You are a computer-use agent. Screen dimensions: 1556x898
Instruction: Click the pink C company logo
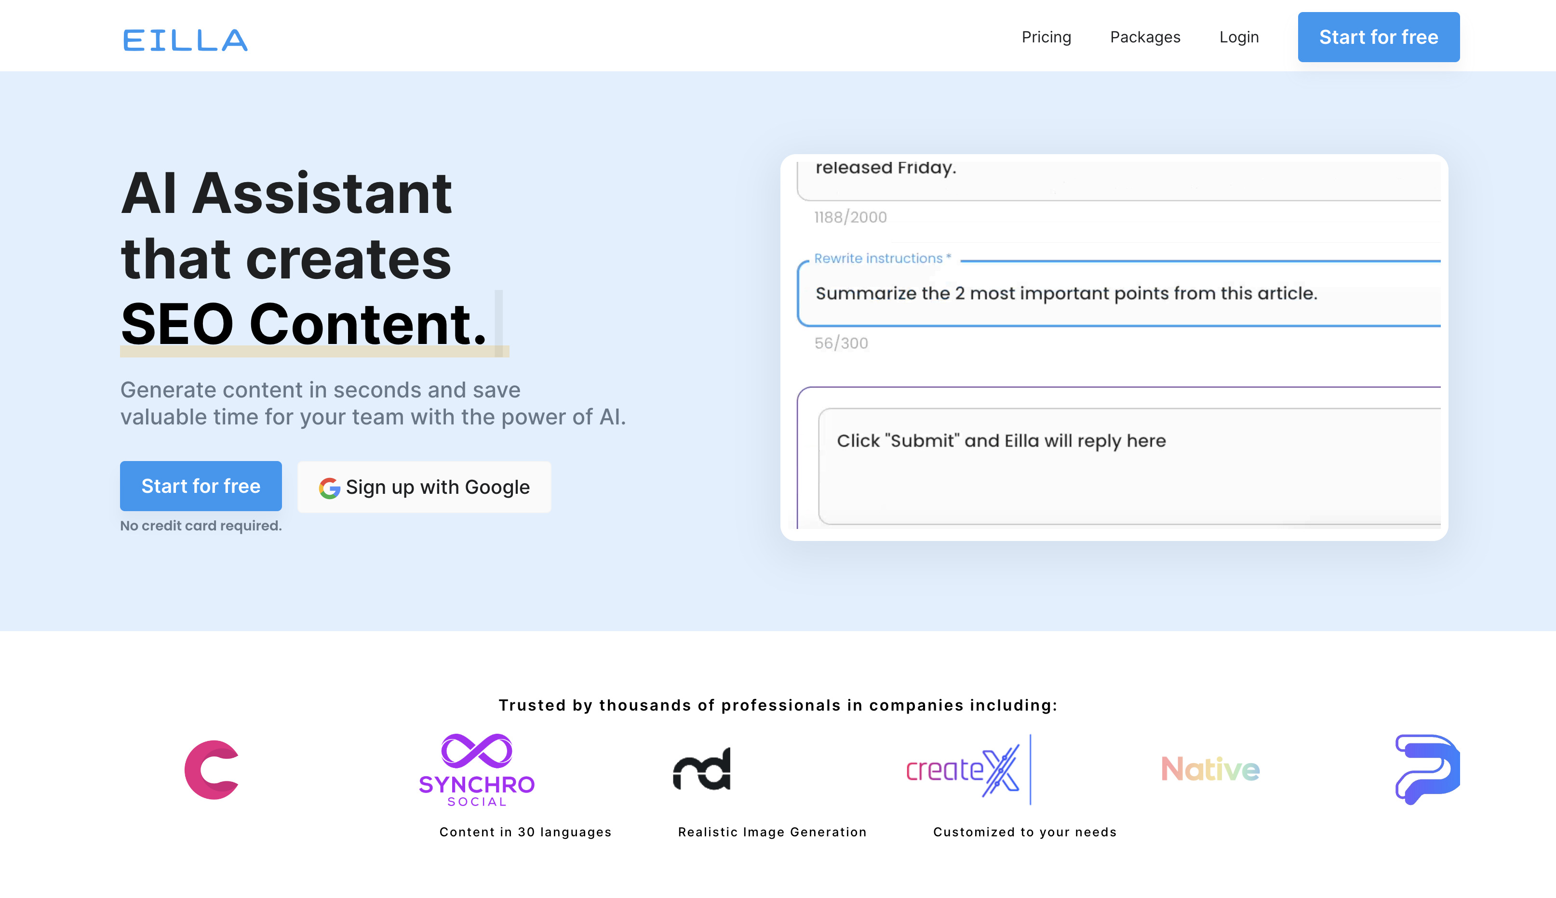pos(212,770)
